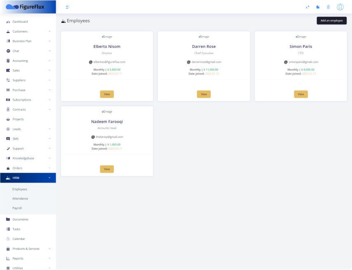Click the Calendar clock icon in sidebar
Image resolution: width=352 pixels, height=270 pixels.
coord(8,239)
